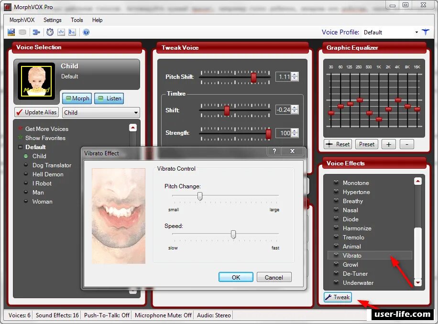The image size is (438, 324).
Task: Click the Child voice avatar thumbnail
Action: click(36, 81)
